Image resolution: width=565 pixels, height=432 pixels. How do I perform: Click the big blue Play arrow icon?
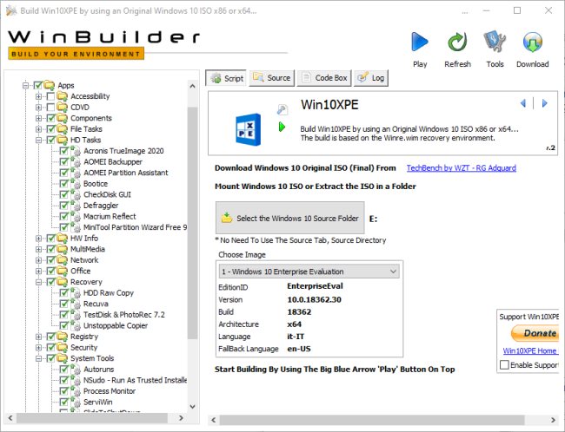pos(420,42)
